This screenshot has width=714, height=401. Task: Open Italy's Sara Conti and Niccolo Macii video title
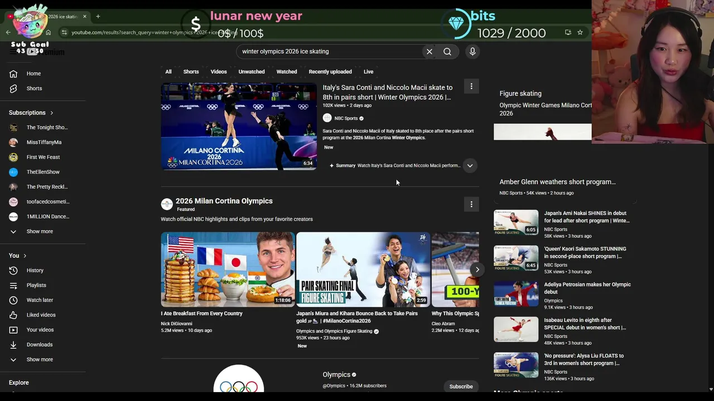point(388,92)
